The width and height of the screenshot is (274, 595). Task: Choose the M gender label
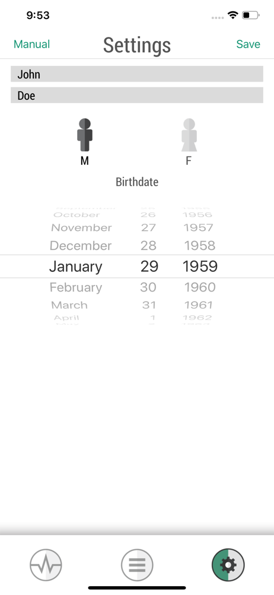tap(84, 161)
